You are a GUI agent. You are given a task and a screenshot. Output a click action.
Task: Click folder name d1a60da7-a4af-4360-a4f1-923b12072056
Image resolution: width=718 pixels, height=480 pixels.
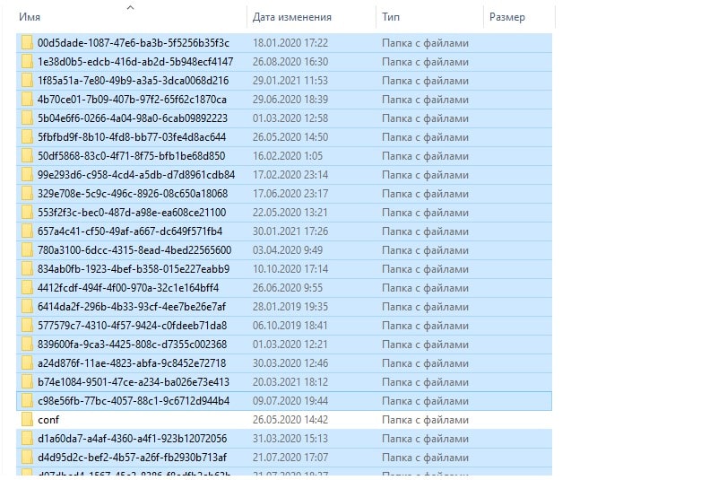tap(133, 439)
